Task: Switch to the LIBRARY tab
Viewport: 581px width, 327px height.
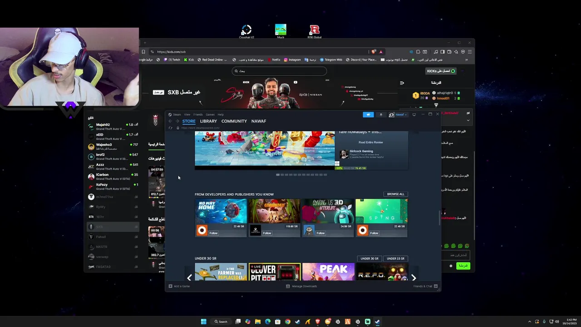Action: tap(208, 121)
